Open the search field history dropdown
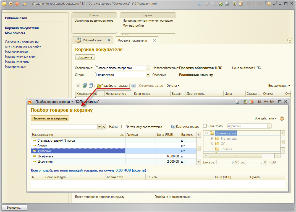The width and height of the screenshot is (296, 212). click(99, 127)
